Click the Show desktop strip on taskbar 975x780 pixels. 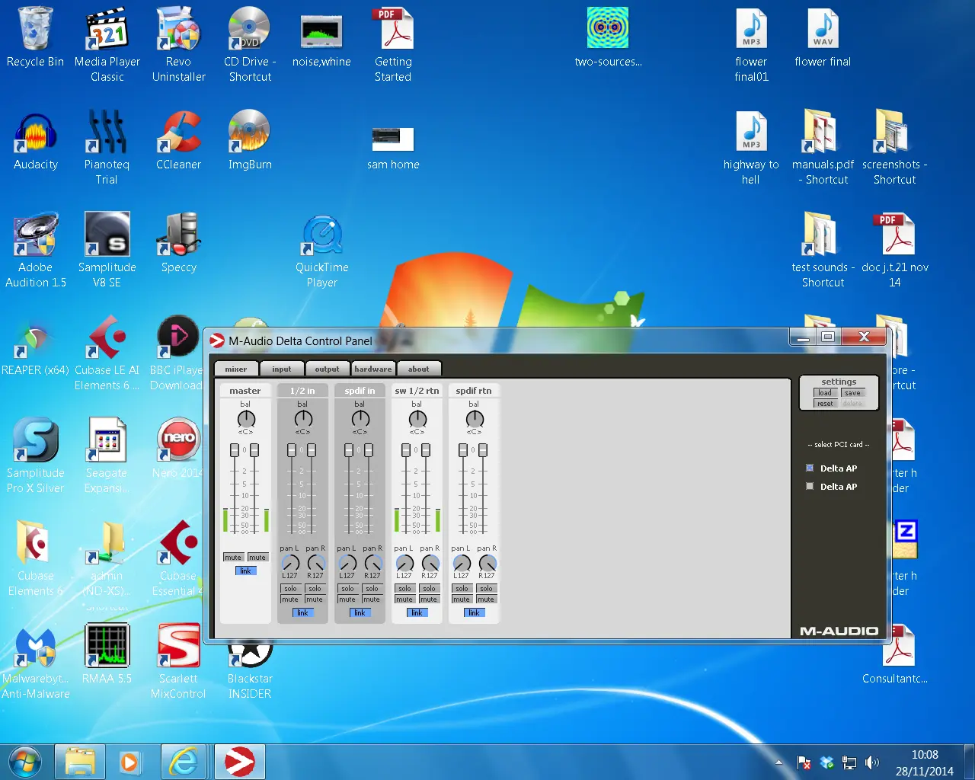click(x=969, y=762)
